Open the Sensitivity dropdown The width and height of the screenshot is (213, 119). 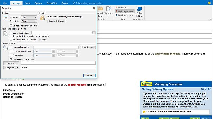pyautogui.click(x=29, y=21)
